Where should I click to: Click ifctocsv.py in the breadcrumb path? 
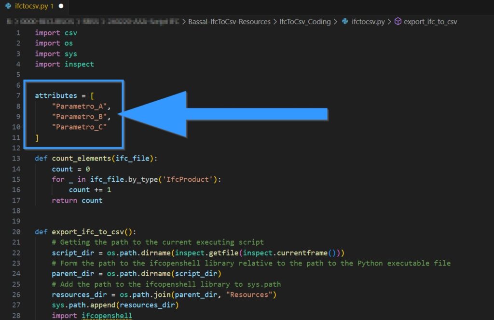[x=369, y=21]
